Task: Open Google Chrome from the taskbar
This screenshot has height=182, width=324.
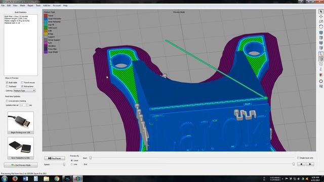Action: click(x=57, y=178)
